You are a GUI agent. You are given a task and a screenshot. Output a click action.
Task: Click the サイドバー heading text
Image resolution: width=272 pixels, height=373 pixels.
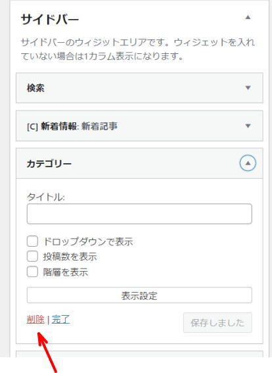(x=50, y=19)
